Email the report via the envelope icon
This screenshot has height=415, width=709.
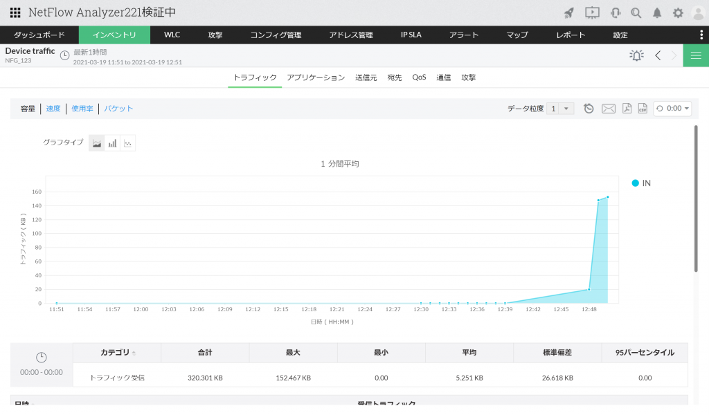tap(608, 108)
